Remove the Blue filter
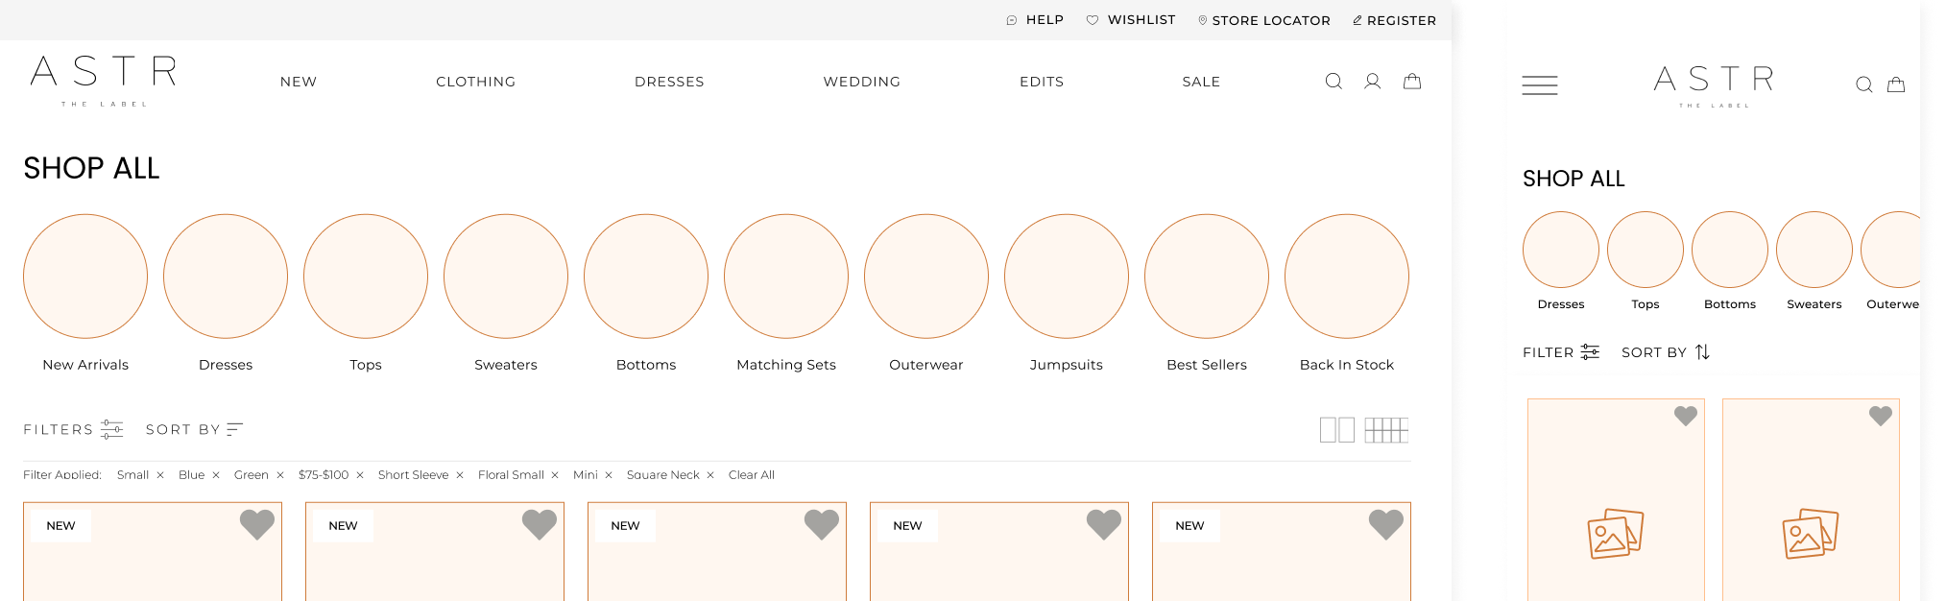 216,475
